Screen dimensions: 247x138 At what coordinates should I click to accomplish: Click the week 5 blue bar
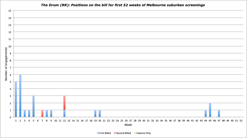coord(34,107)
